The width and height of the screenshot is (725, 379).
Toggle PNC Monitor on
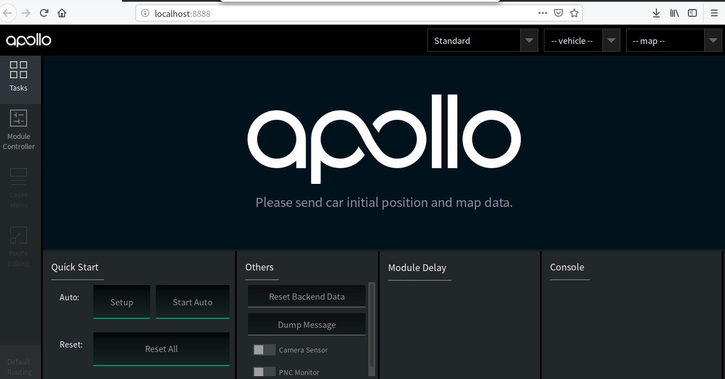coord(264,371)
